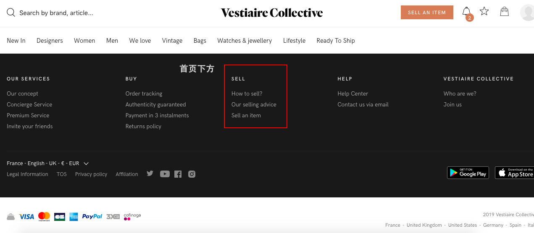Screen dimensions: 534x233
Task: Click the orange Sell an item button
Action: (427, 12)
